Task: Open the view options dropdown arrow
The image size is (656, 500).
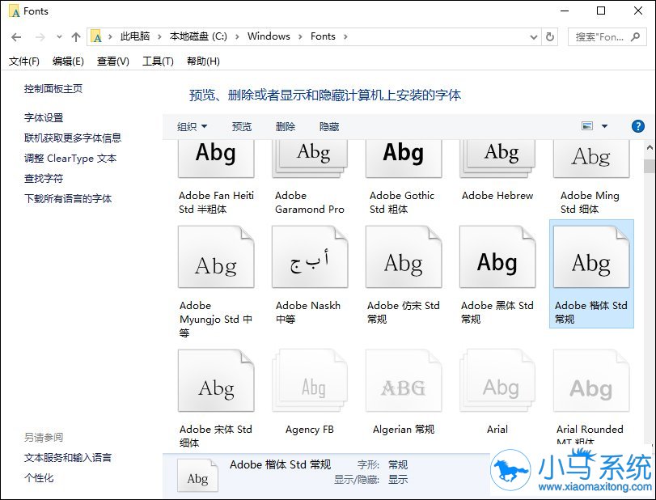Action: pos(604,126)
